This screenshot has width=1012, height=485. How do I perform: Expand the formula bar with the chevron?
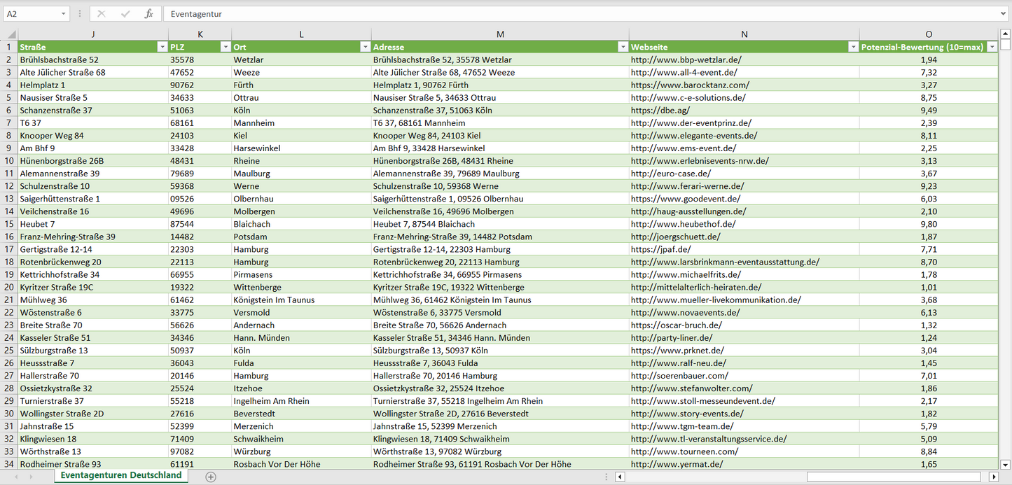[1004, 14]
